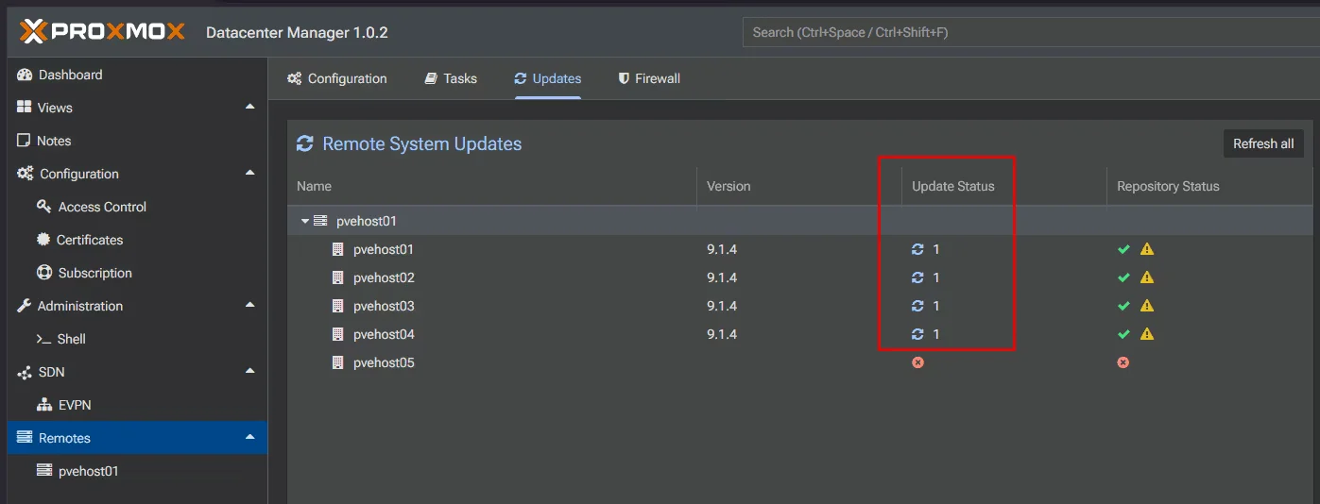Click the green repository checkmark for pvehost03

1123,306
